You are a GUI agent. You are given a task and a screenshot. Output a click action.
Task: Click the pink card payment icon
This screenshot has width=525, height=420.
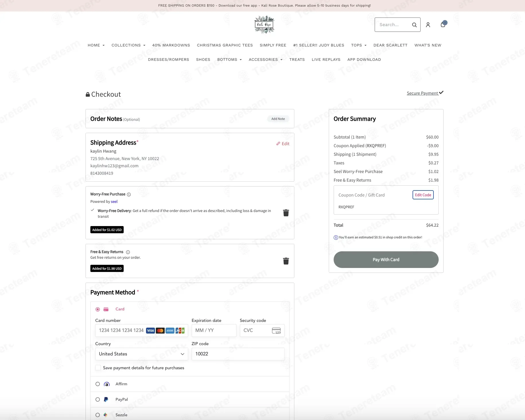point(106,309)
